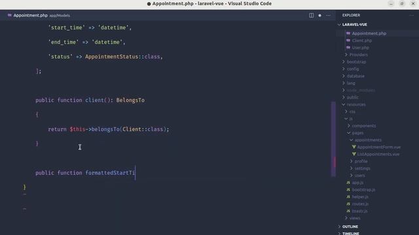Click JS icon beside routes.js

(x=348, y=204)
